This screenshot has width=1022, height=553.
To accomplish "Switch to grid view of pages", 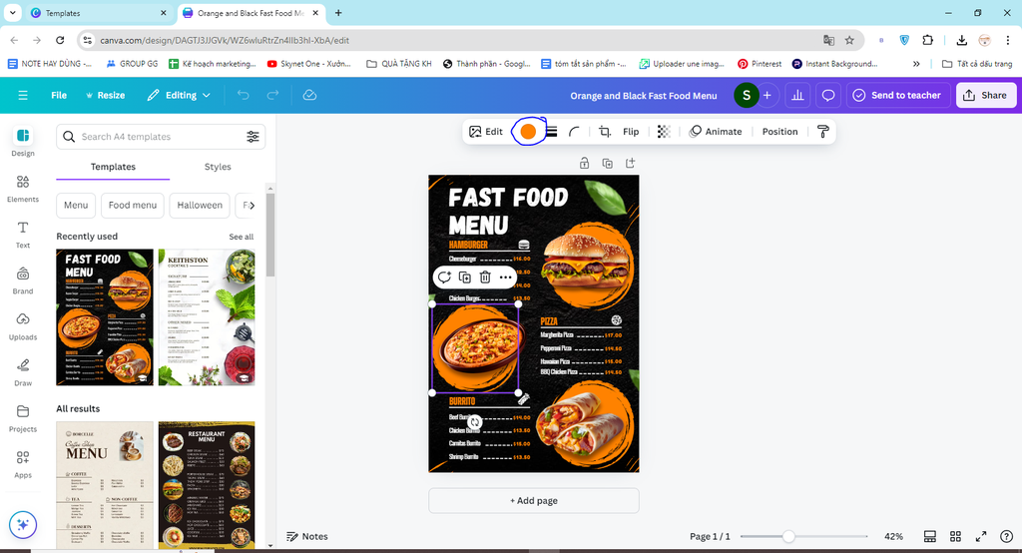I will coord(955,536).
